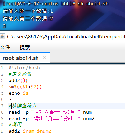This screenshot has height=133, width=125.
Task: Click the read line ending with 'num'
Action: [x=50, y=112]
